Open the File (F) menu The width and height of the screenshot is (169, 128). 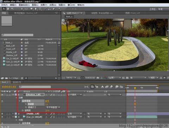tap(4, 5)
